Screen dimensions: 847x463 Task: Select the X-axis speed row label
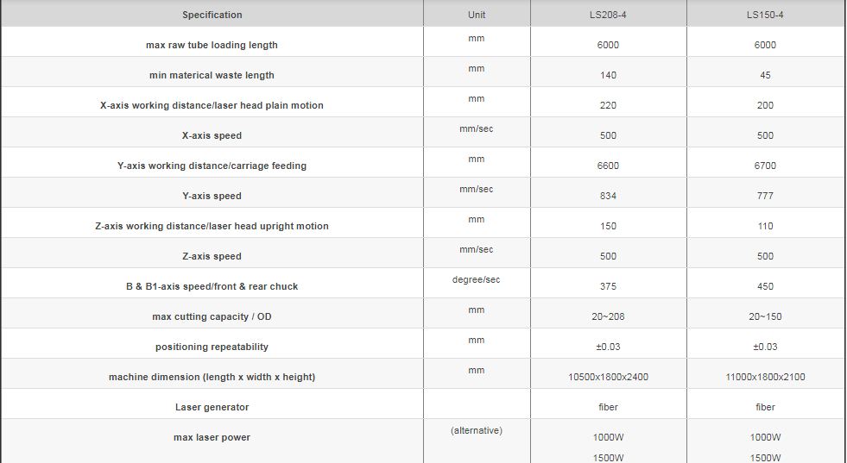[x=212, y=135]
